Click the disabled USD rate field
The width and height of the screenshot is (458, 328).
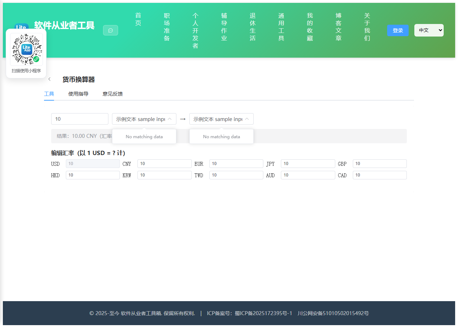pyautogui.click(x=93, y=164)
